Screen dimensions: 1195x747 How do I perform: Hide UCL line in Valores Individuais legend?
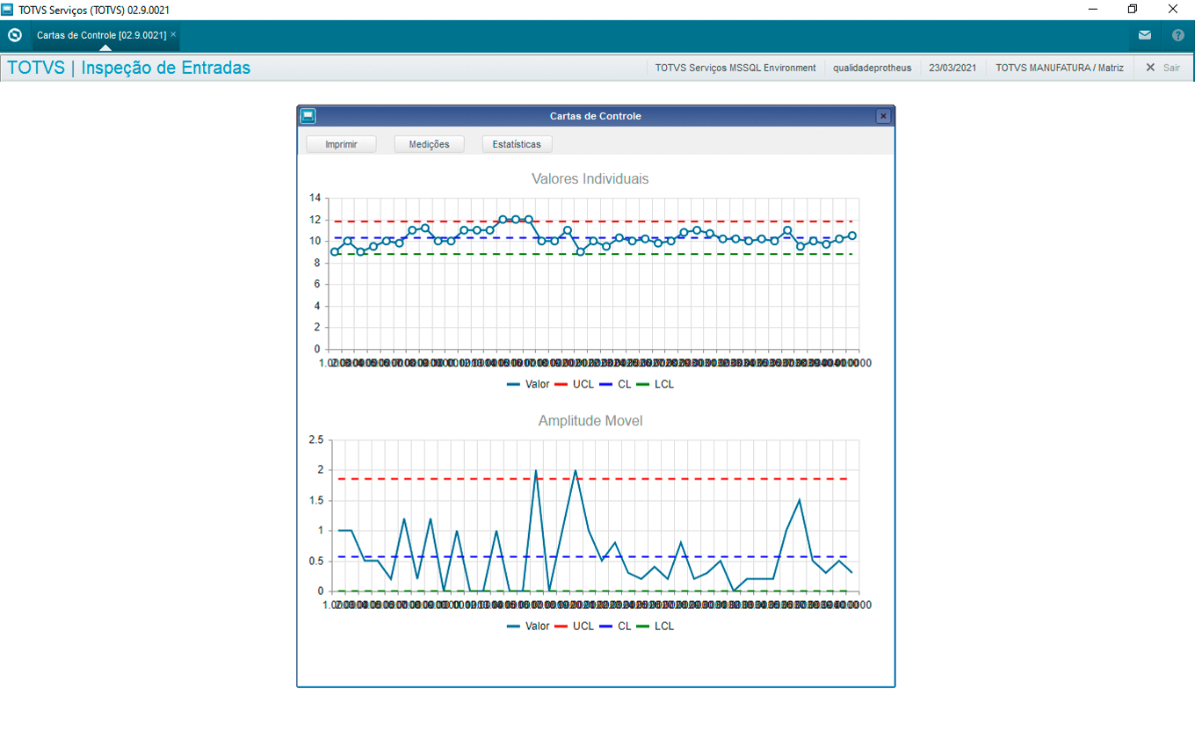pos(583,384)
